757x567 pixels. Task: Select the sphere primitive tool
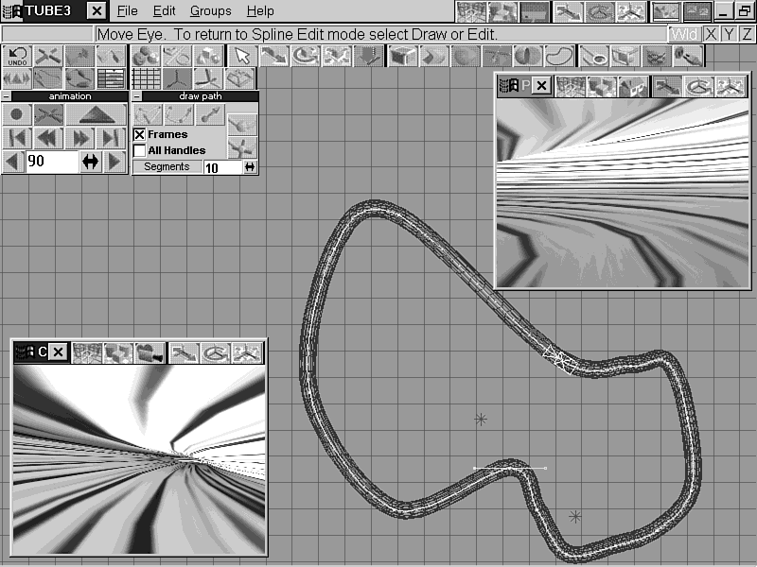pyautogui.click(x=464, y=57)
